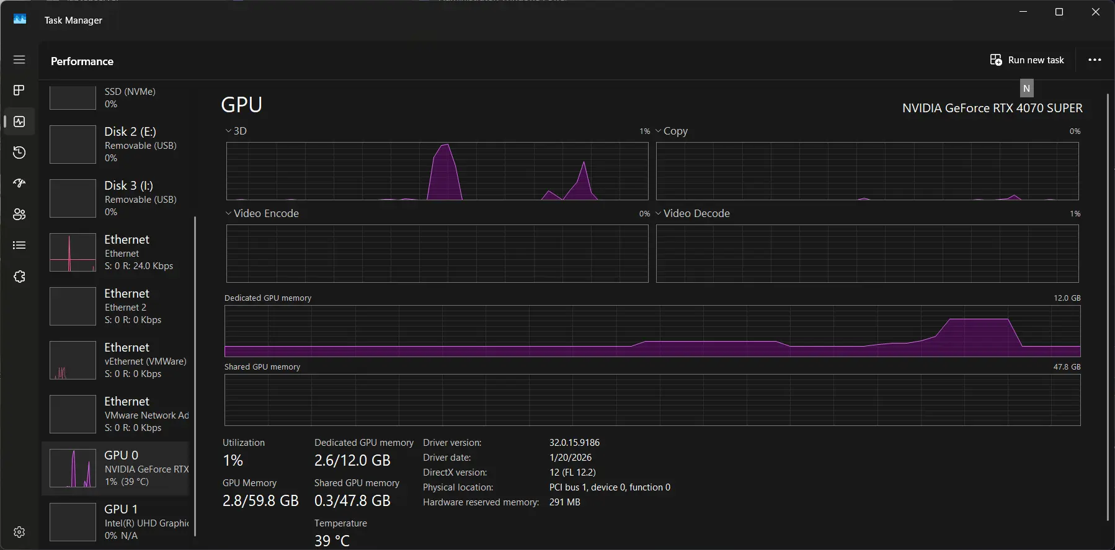Click the NVIDIA GeForce RTX 4070 SUPER title
Image resolution: width=1115 pixels, height=550 pixels.
[x=992, y=108]
